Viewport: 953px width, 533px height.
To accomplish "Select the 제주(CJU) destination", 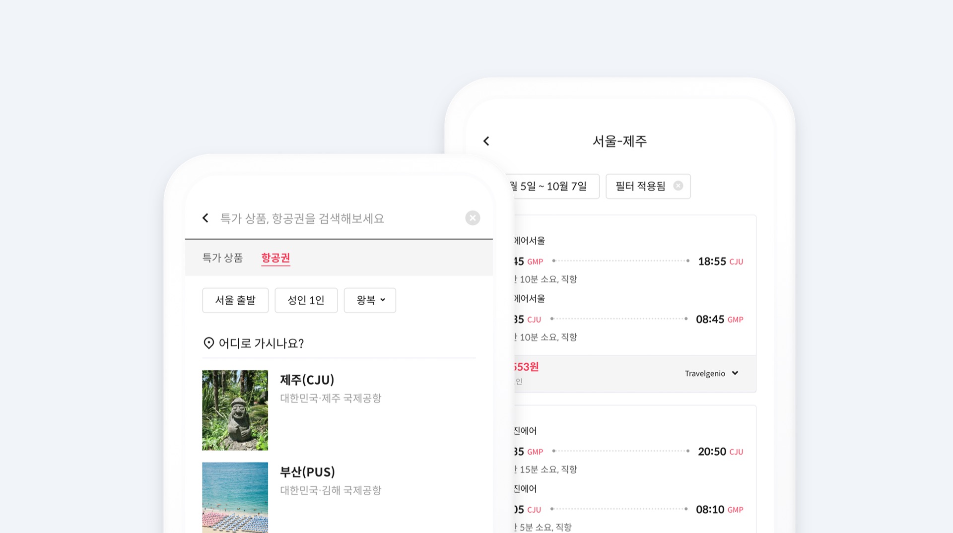I will 307,380.
